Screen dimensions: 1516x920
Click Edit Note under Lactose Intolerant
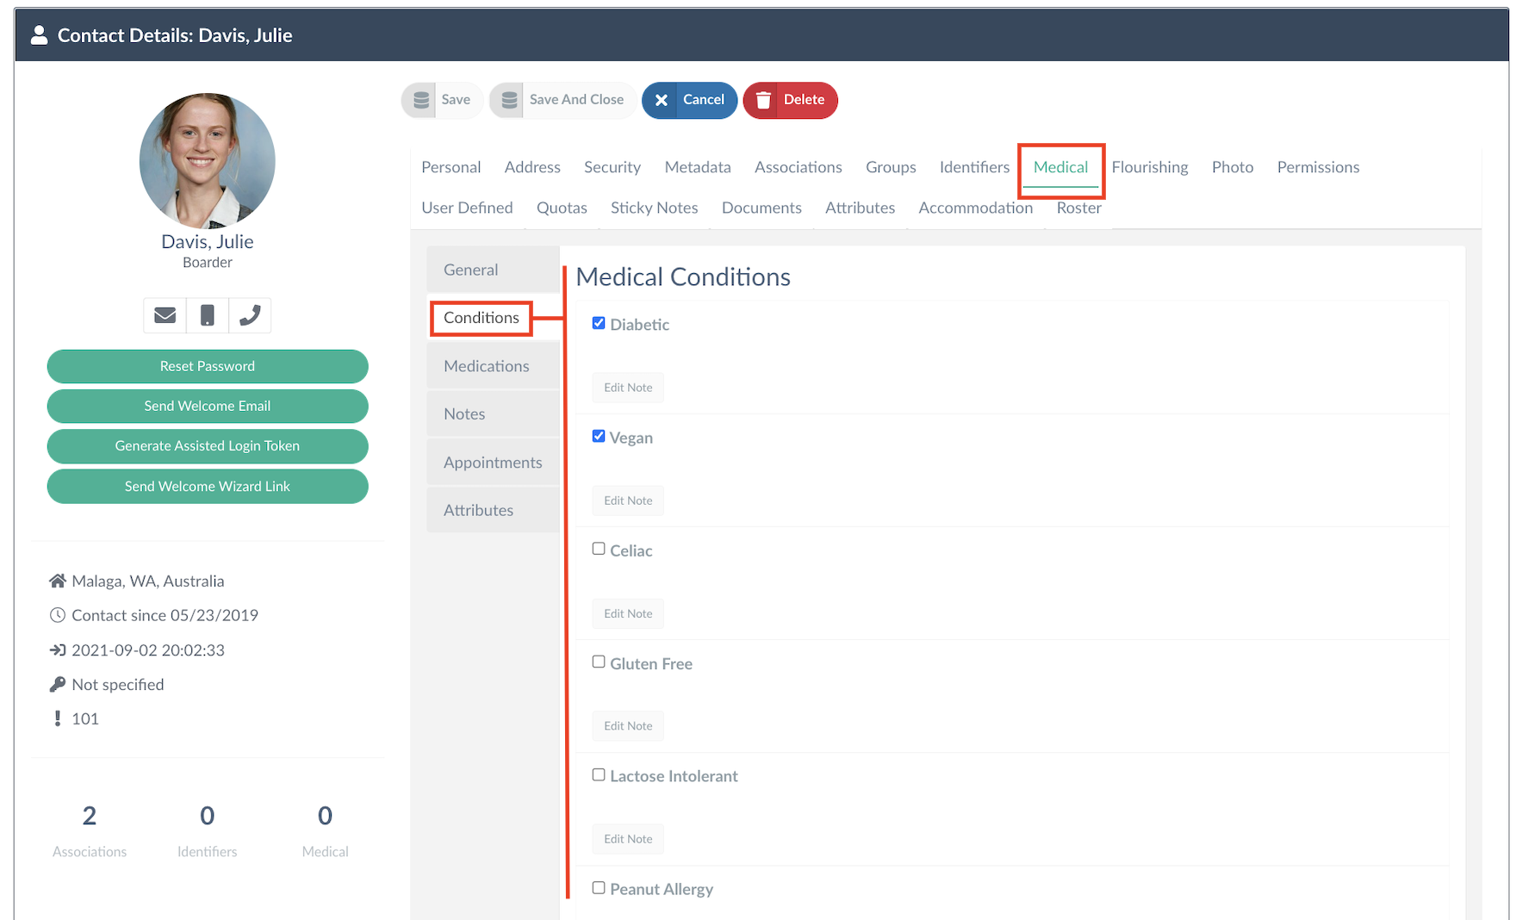[x=628, y=839]
